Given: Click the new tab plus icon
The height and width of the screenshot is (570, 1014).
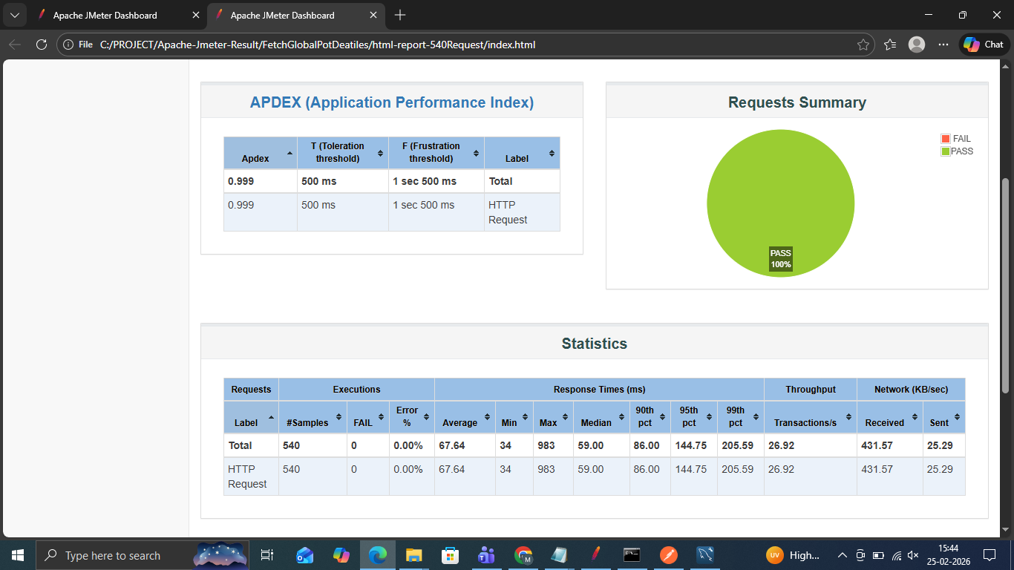Looking at the screenshot, I should [400, 15].
